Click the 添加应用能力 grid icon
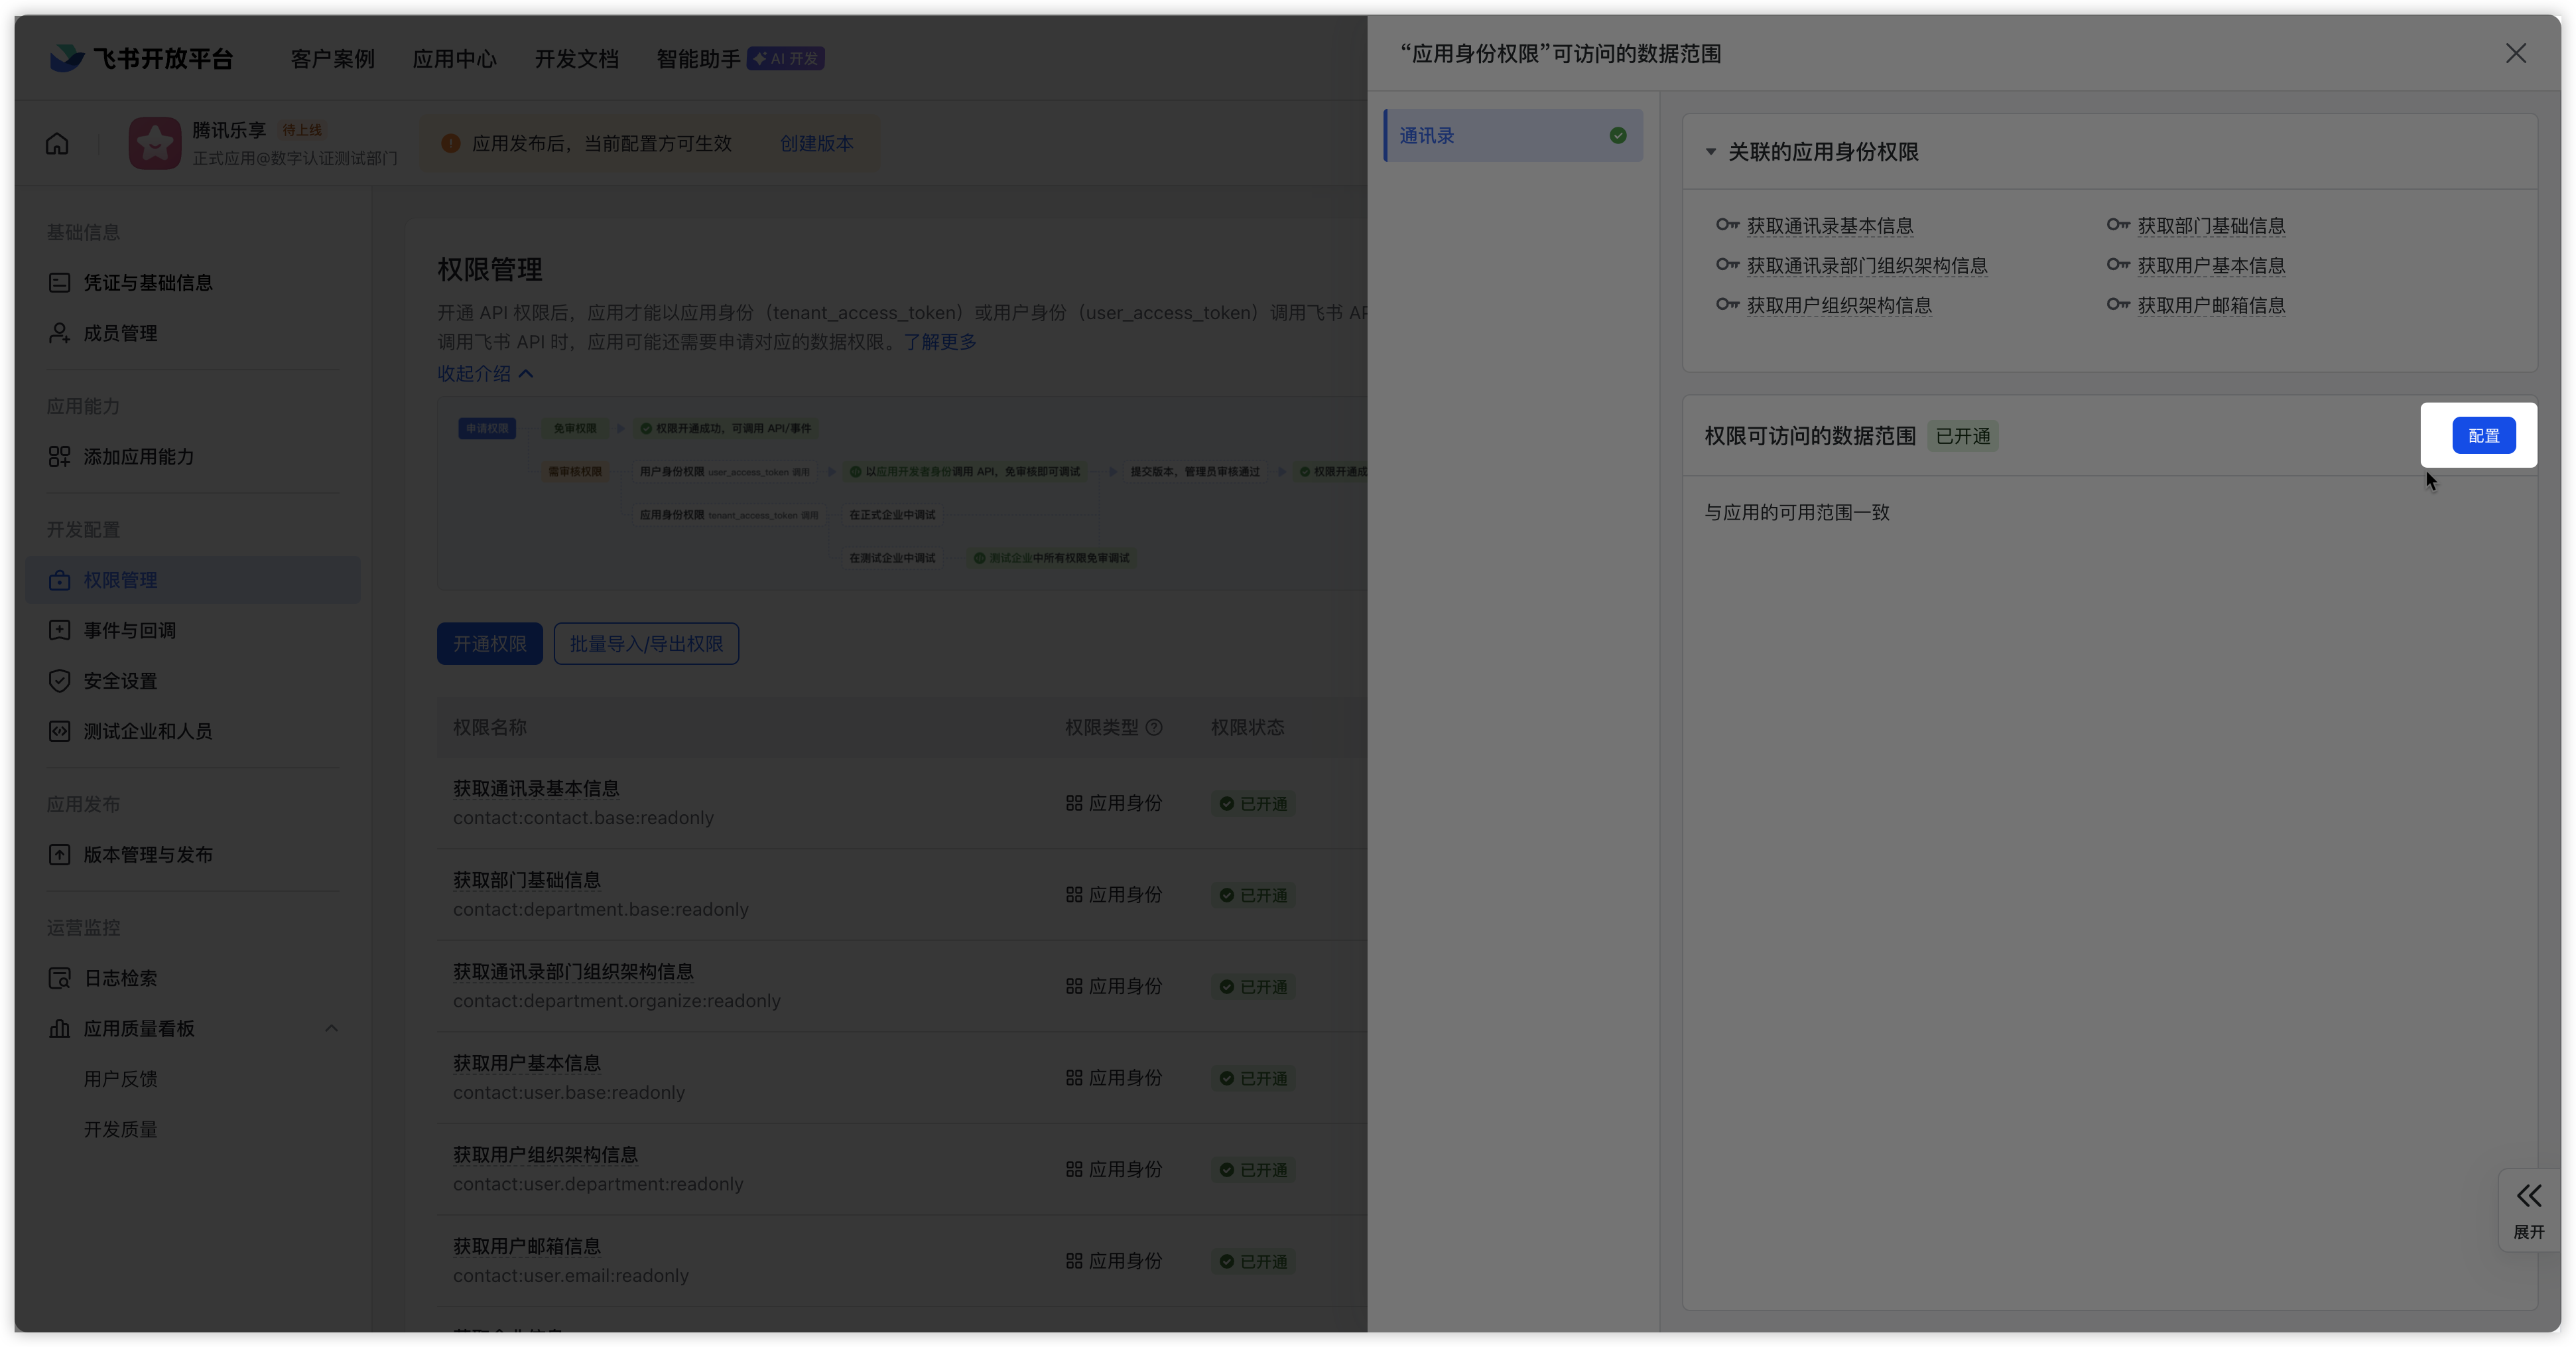 [x=59, y=457]
